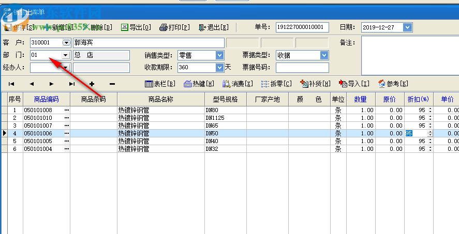Screen dimensions: 459x234
Task: Expand the 经办人 handler dropdown
Action: (66, 68)
